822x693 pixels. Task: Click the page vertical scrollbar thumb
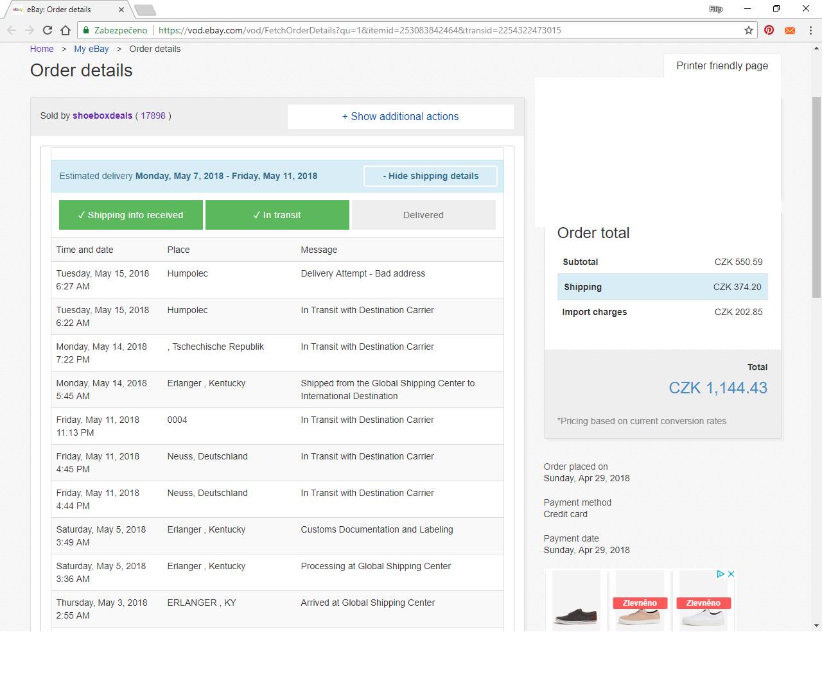pyautogui.click(x=816, y=197)
